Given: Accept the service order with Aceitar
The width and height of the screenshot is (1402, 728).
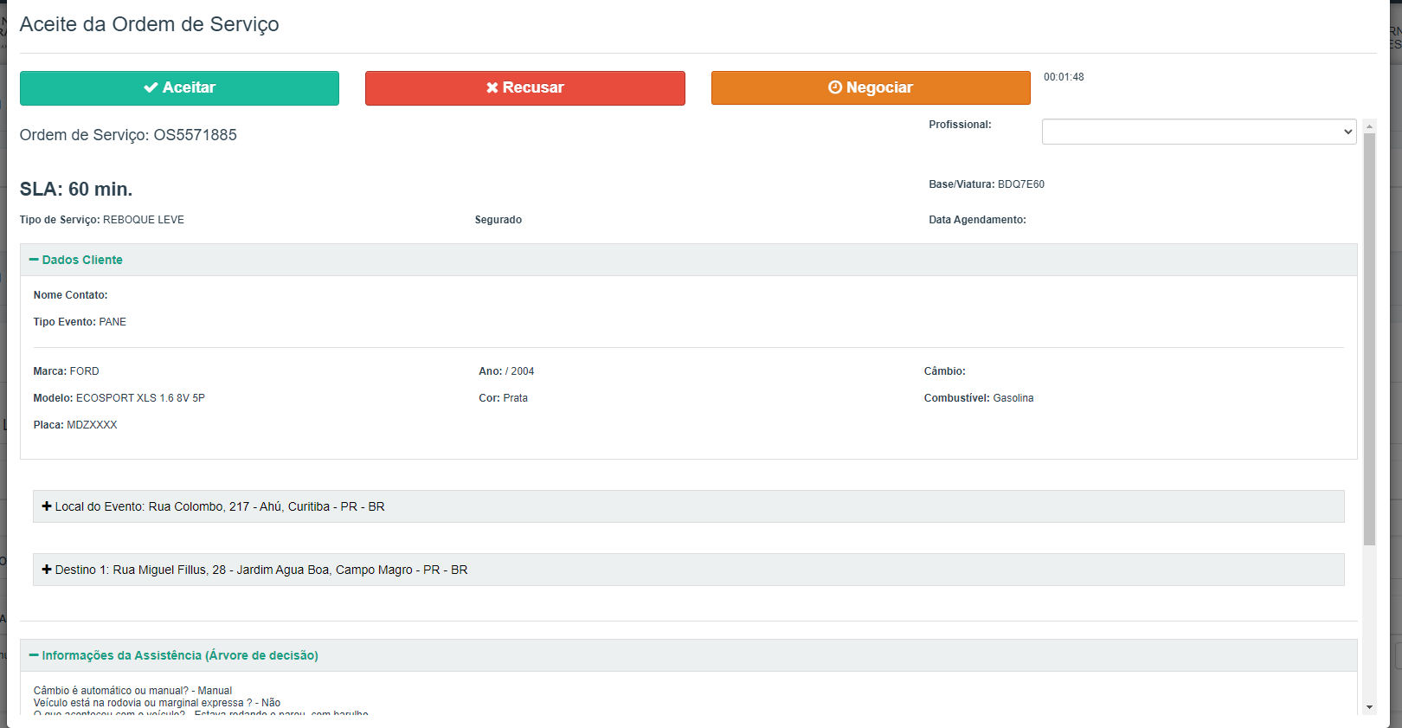Looking at the screenshot, I should coord(179,88).
